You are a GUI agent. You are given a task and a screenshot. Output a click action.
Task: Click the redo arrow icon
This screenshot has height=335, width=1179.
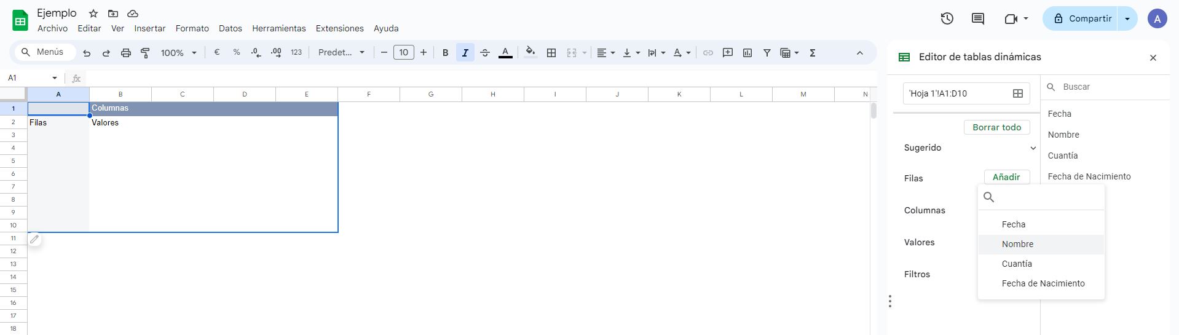pyautogui.click(x=106, y=53)
